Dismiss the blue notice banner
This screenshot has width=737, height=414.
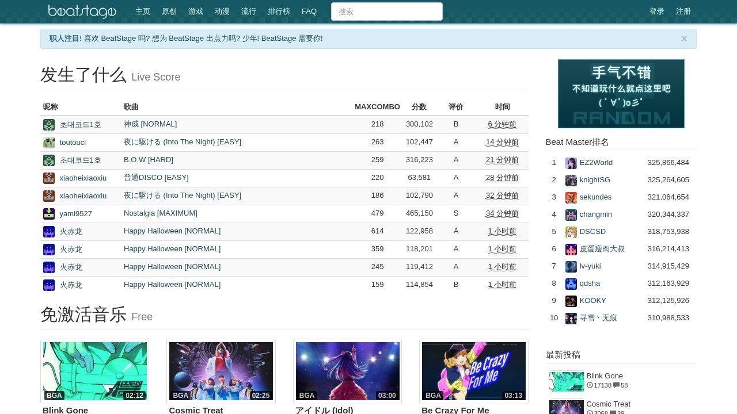coord(683,39)
